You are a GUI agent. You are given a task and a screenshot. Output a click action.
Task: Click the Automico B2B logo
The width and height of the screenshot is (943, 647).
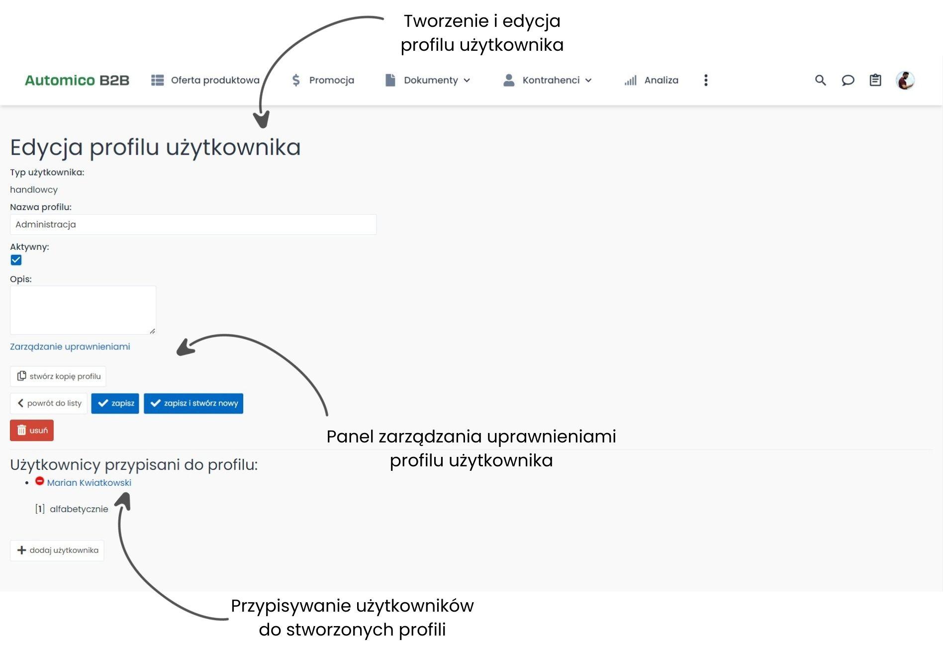pos(77,80)
